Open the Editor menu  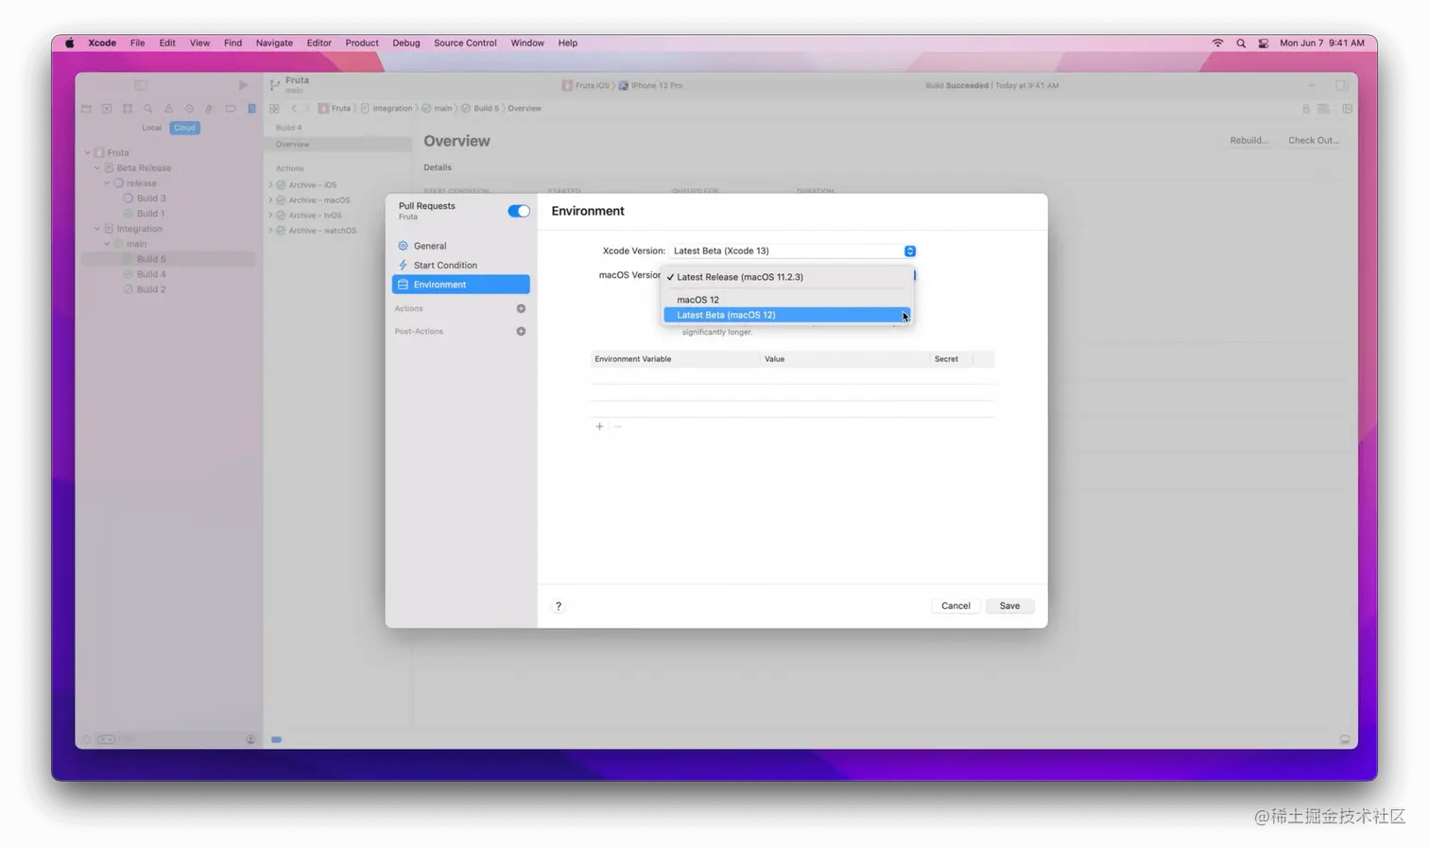tap(319, 43)
